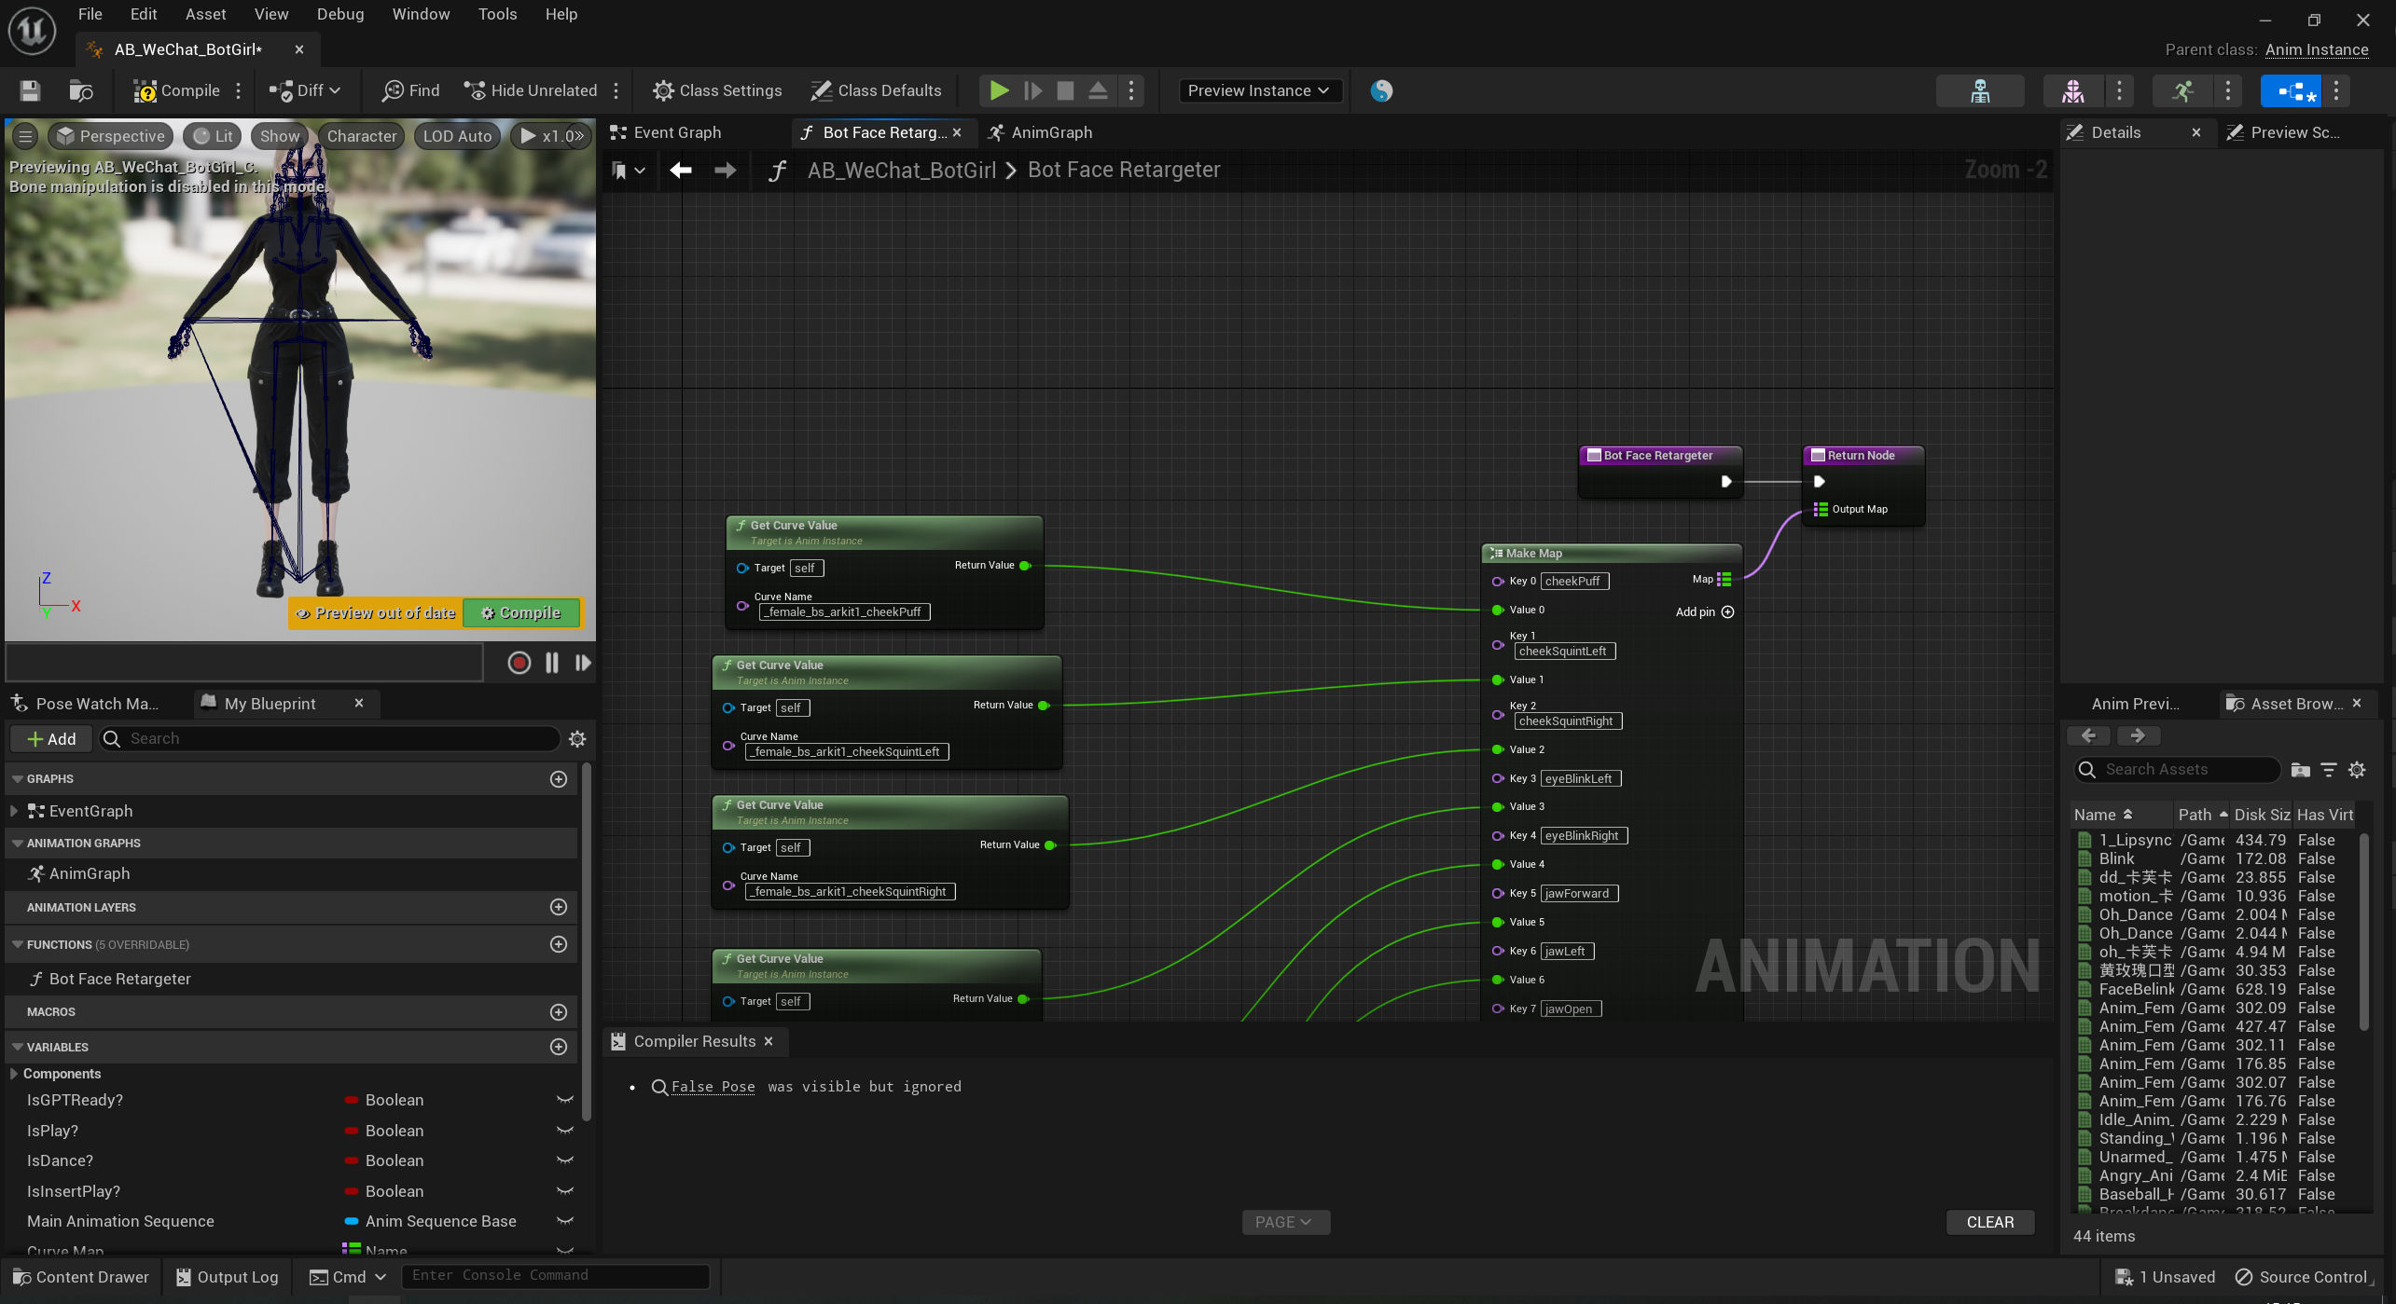The width and height of the screenshot is (2396, 1304).
Task: Open My Blueprint settings gear
Action: click(x=577, y=739)
